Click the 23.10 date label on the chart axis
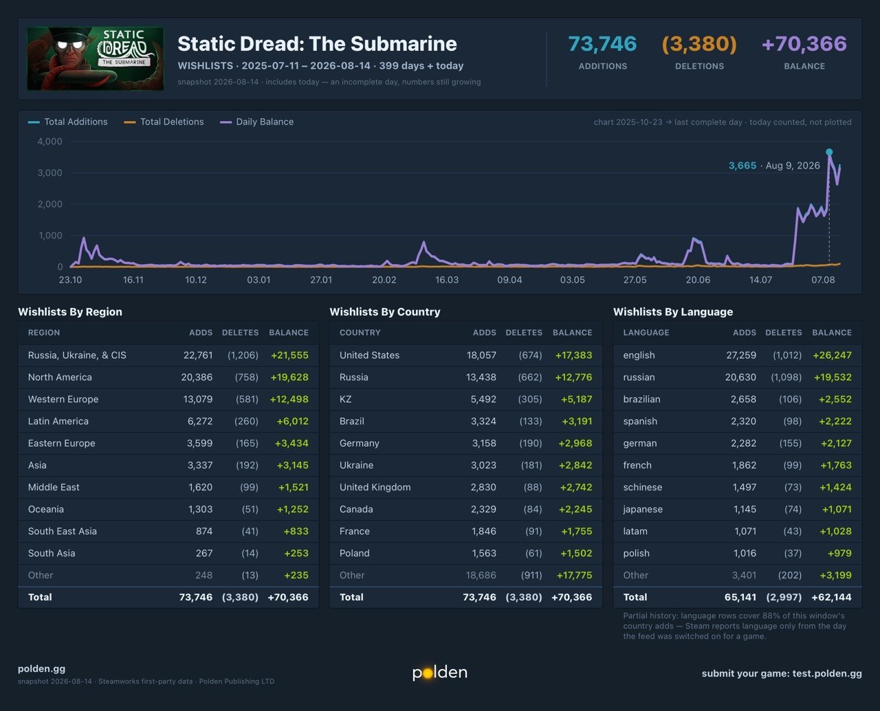Viewport: 880px width, 711px height. click(70, 280)
